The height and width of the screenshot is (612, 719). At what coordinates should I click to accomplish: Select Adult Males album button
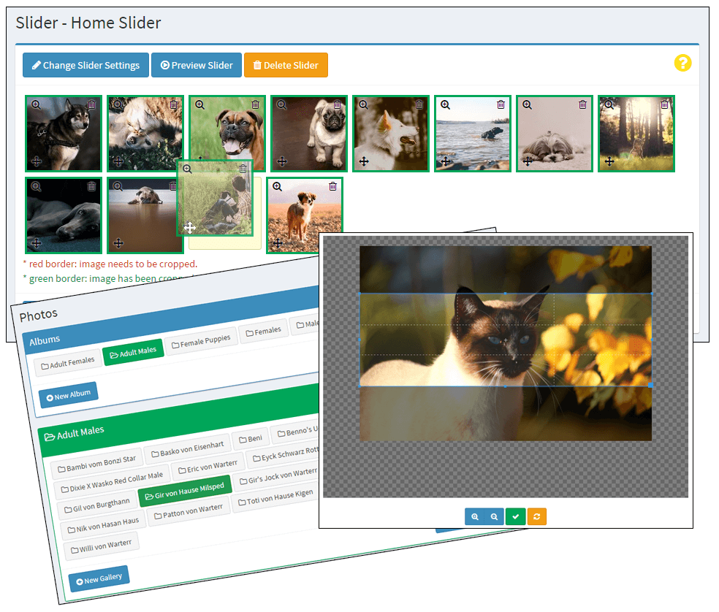tap(133, 353)
